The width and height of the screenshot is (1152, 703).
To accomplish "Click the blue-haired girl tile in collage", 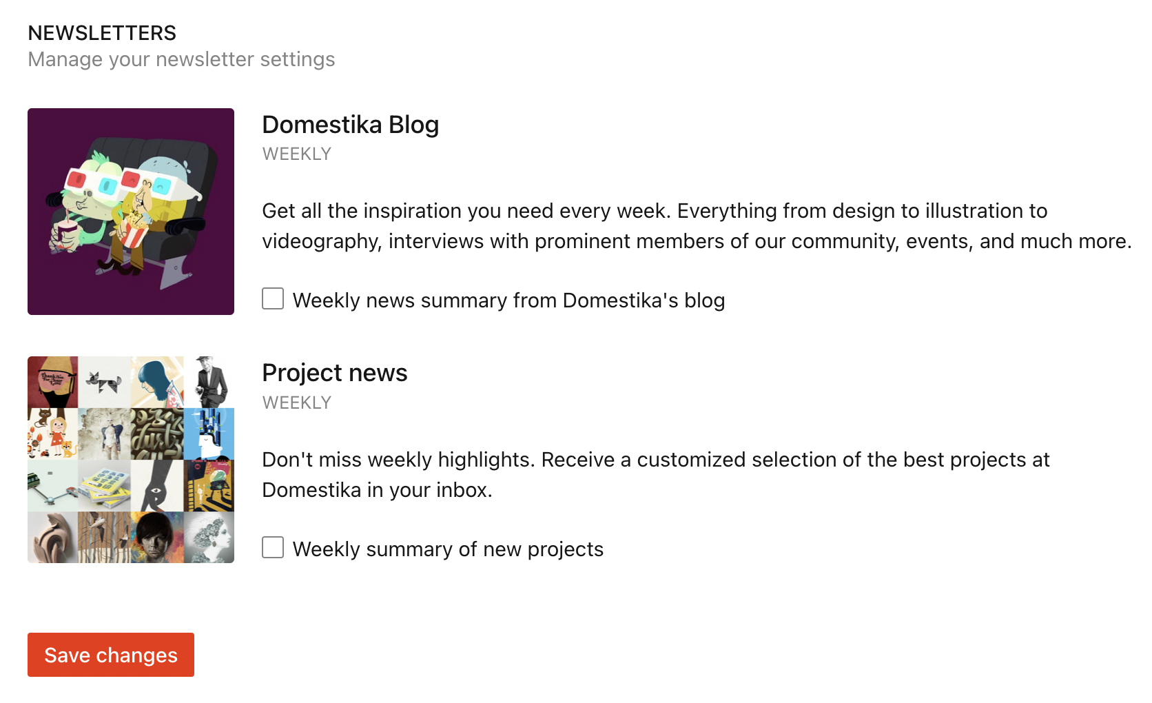I will (x=158, y=382).
